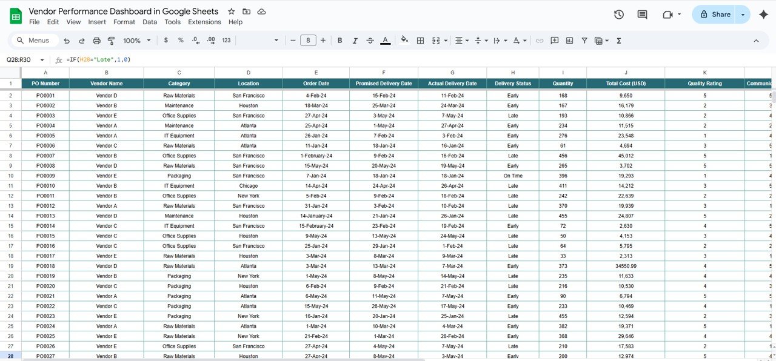Open text rotation dropdown
Image resolution: width=776 pixels, height=361 pixels.
(520, 41)
